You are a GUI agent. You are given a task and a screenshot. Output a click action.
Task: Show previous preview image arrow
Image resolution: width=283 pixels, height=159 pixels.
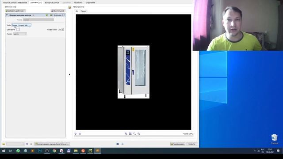pyautogui.click(x=76, y=134)
